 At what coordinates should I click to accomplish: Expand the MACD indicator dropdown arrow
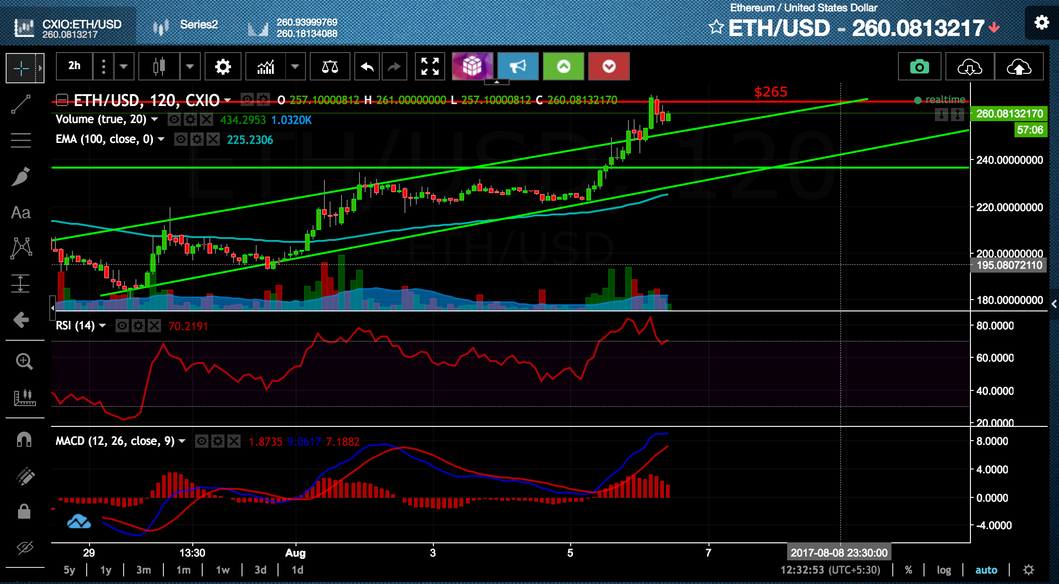click(x=182, y=441)
